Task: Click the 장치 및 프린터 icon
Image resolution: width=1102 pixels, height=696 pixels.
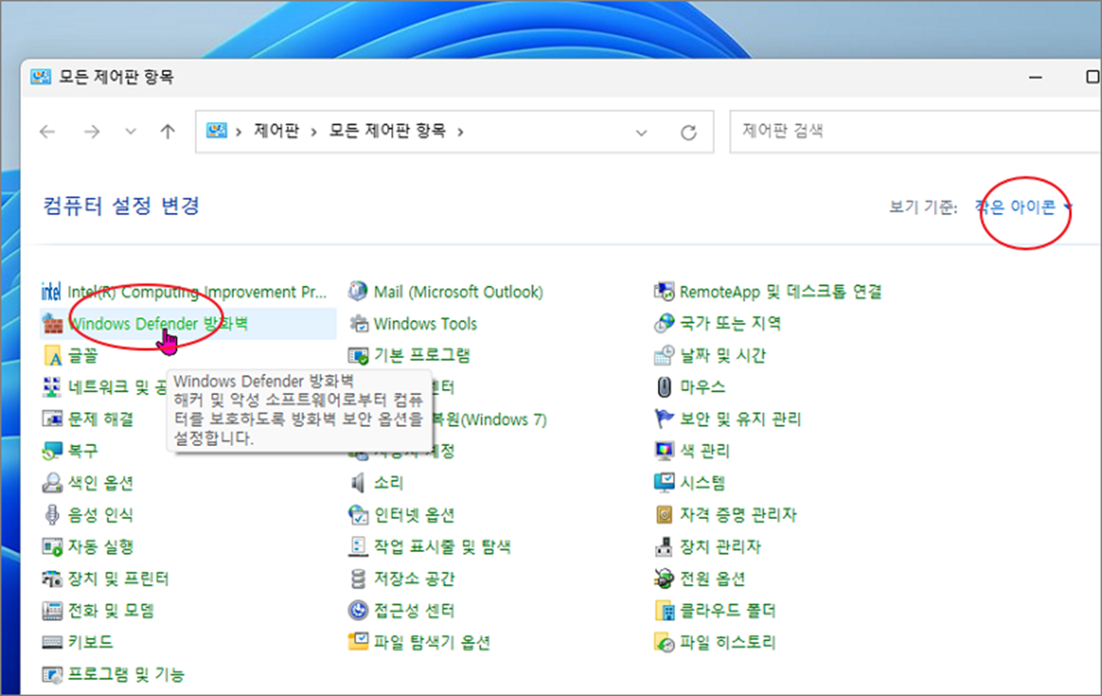Action: click(x=52, y=578)
